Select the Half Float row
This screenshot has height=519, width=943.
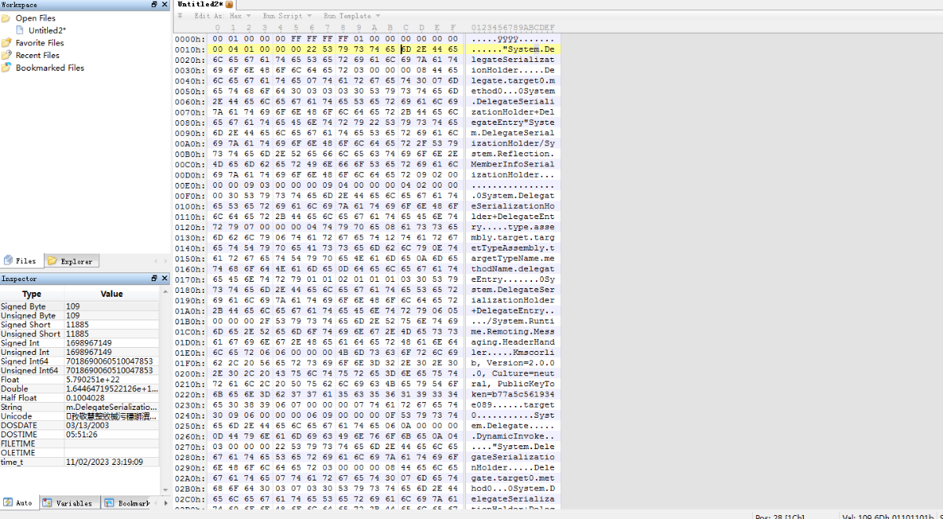pyautogui.click(x=80, y=397)
